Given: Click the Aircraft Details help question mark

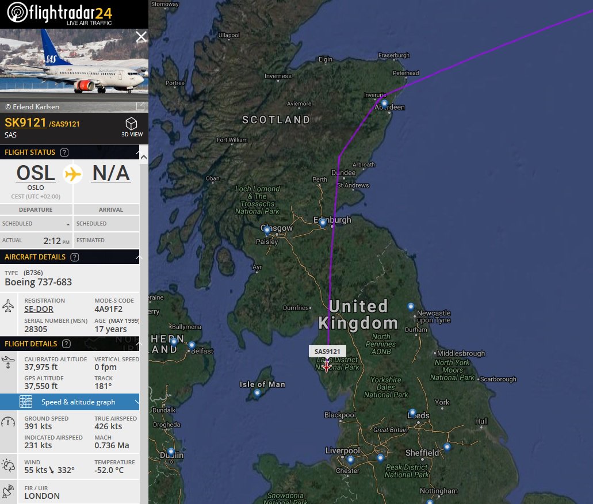Looking at the screenshot, I should 75,257.
